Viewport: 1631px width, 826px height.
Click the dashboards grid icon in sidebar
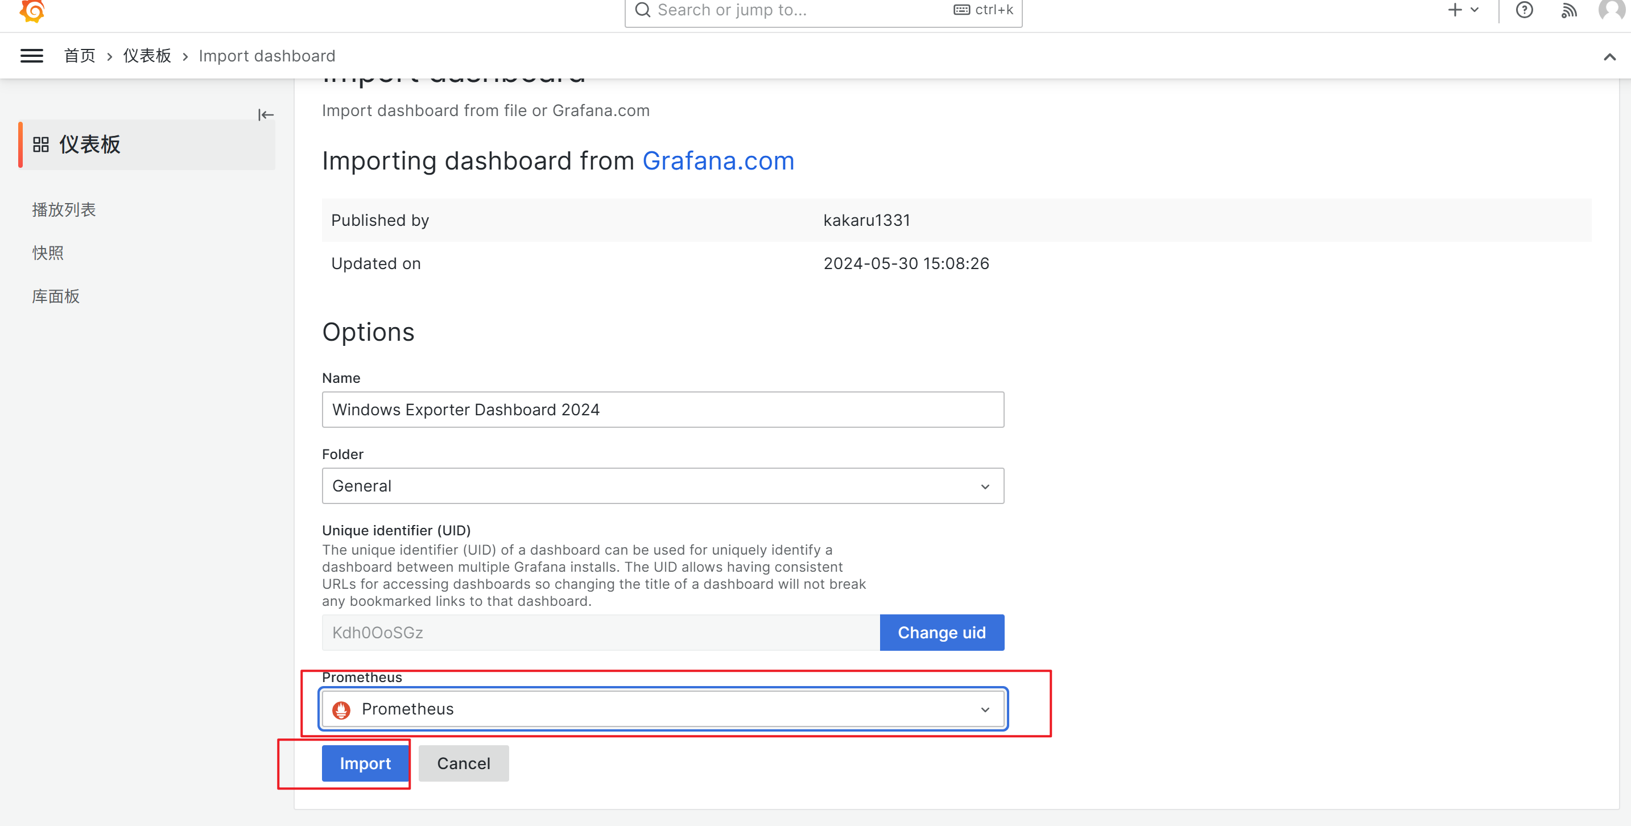[40, 144]
